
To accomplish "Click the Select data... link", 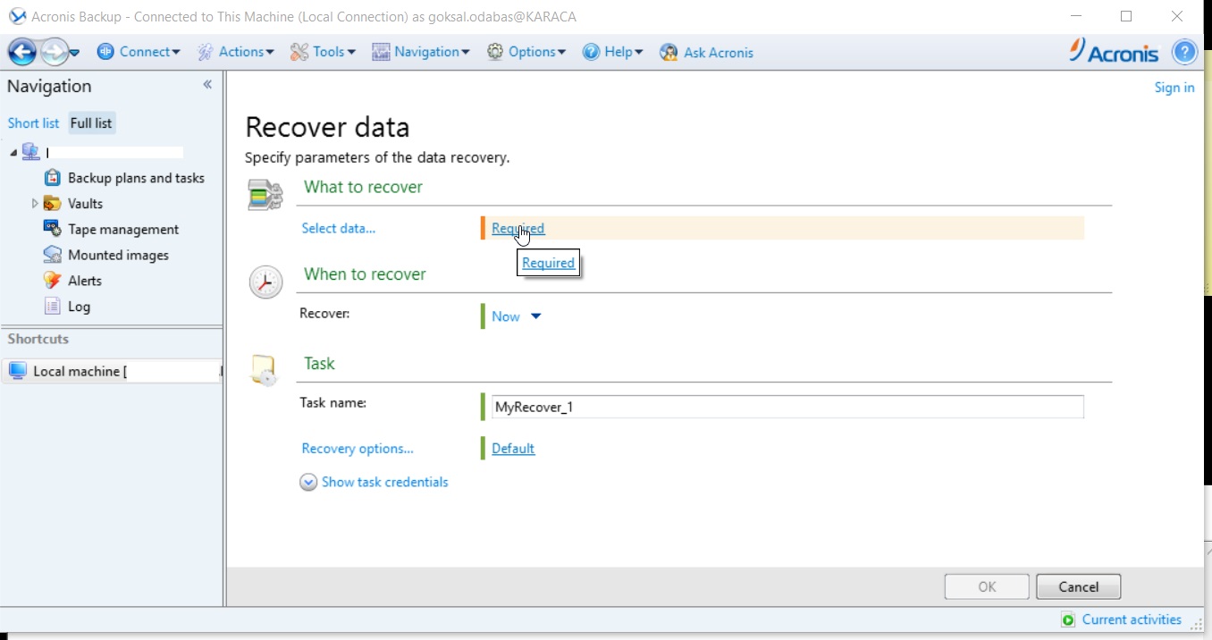I will tap(339, 228).
